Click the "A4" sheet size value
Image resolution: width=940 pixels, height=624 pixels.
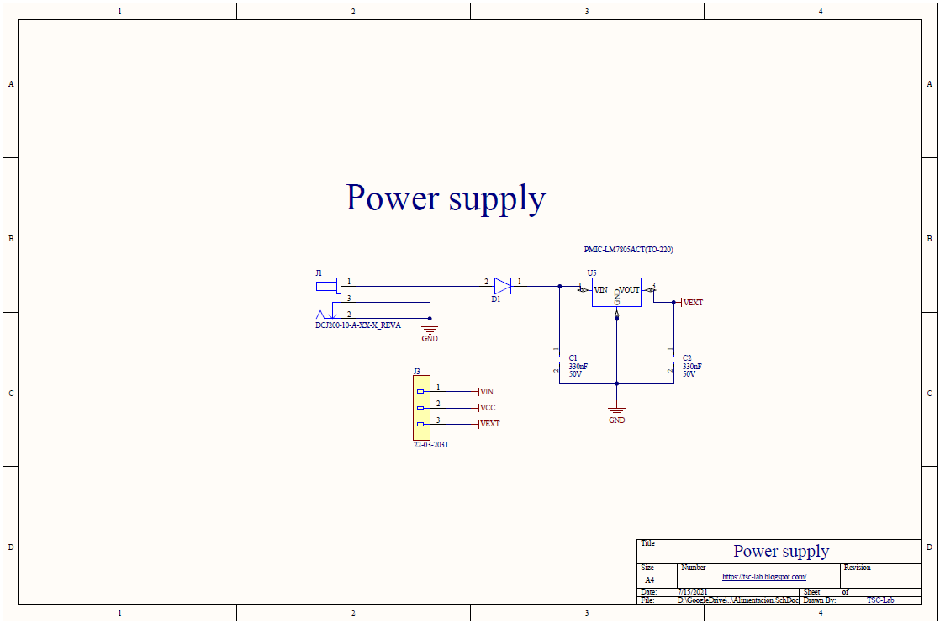(649, 580)
